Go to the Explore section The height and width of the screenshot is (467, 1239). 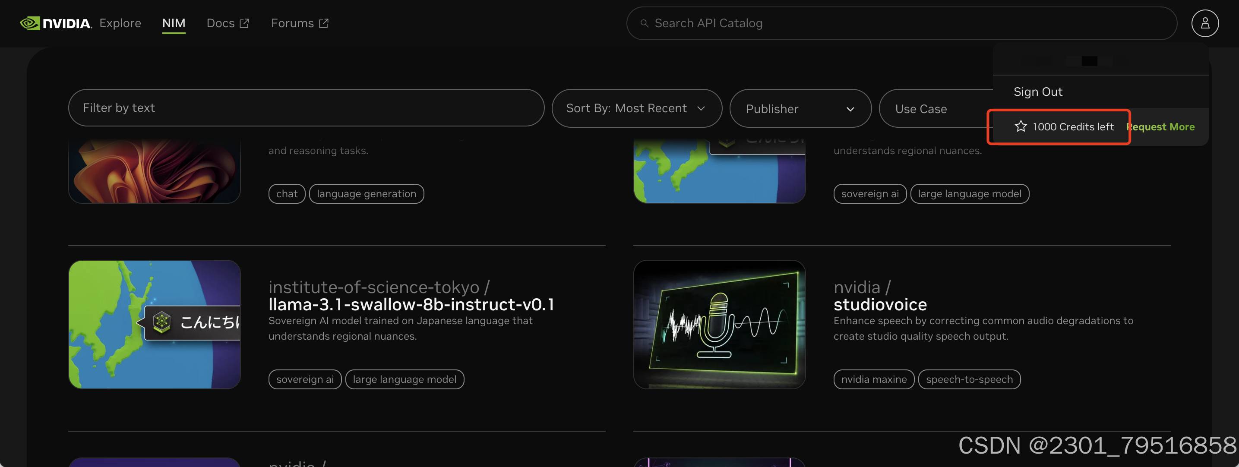pos(120,23)
